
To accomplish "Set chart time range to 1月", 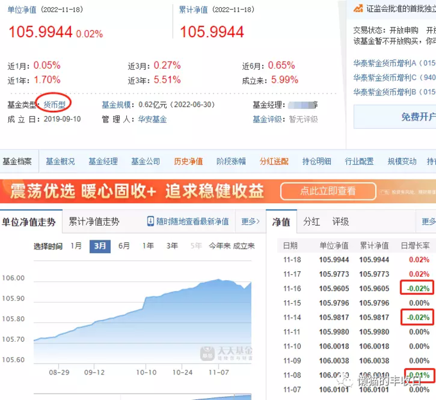I will pyautogui.click(x=76, y=246).
